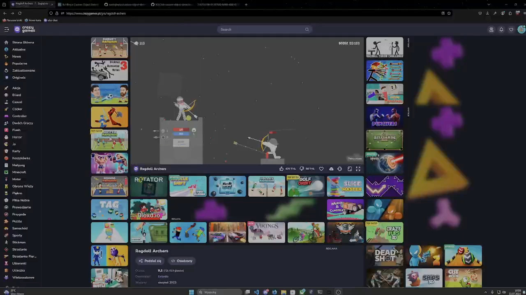The height and width of the screenshot is (295, 526).
Task: Click the Podziel się share button
Action: pyautogui.click(x=150, y=261)
